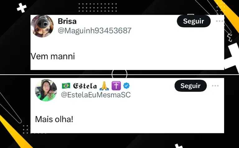The width and height of the screenshot is (239, 148).
Task: Click the dotted grid pattern at top
Action: point(97,7)
